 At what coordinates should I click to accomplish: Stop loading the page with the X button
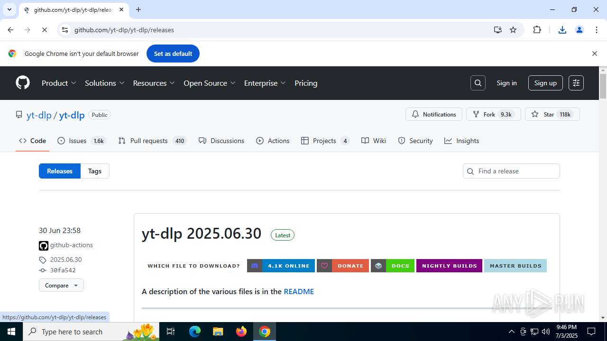click(44, 30)
